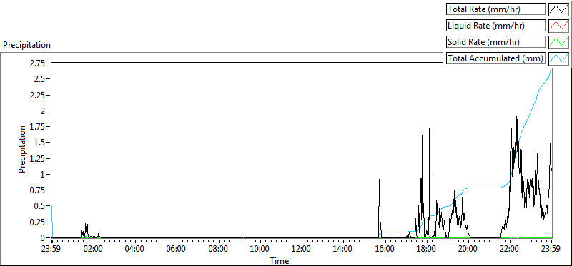The image size is (572, 266).
Task: Click the 04:00 x-axis time label
Action: (135, 250)
